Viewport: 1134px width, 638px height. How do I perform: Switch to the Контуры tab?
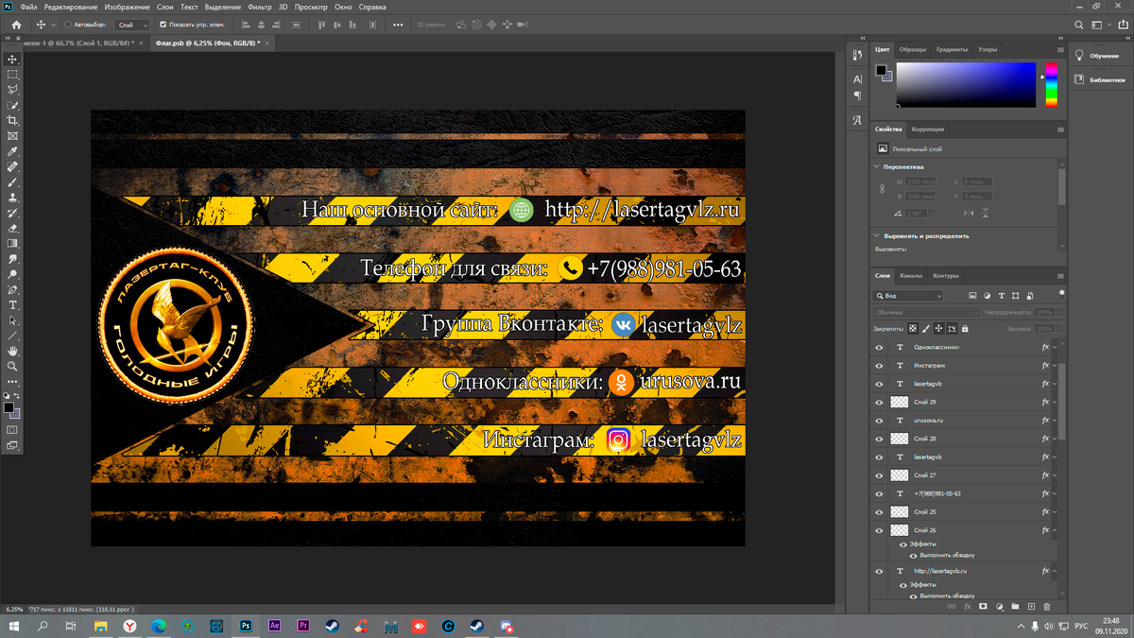(946, 276)
